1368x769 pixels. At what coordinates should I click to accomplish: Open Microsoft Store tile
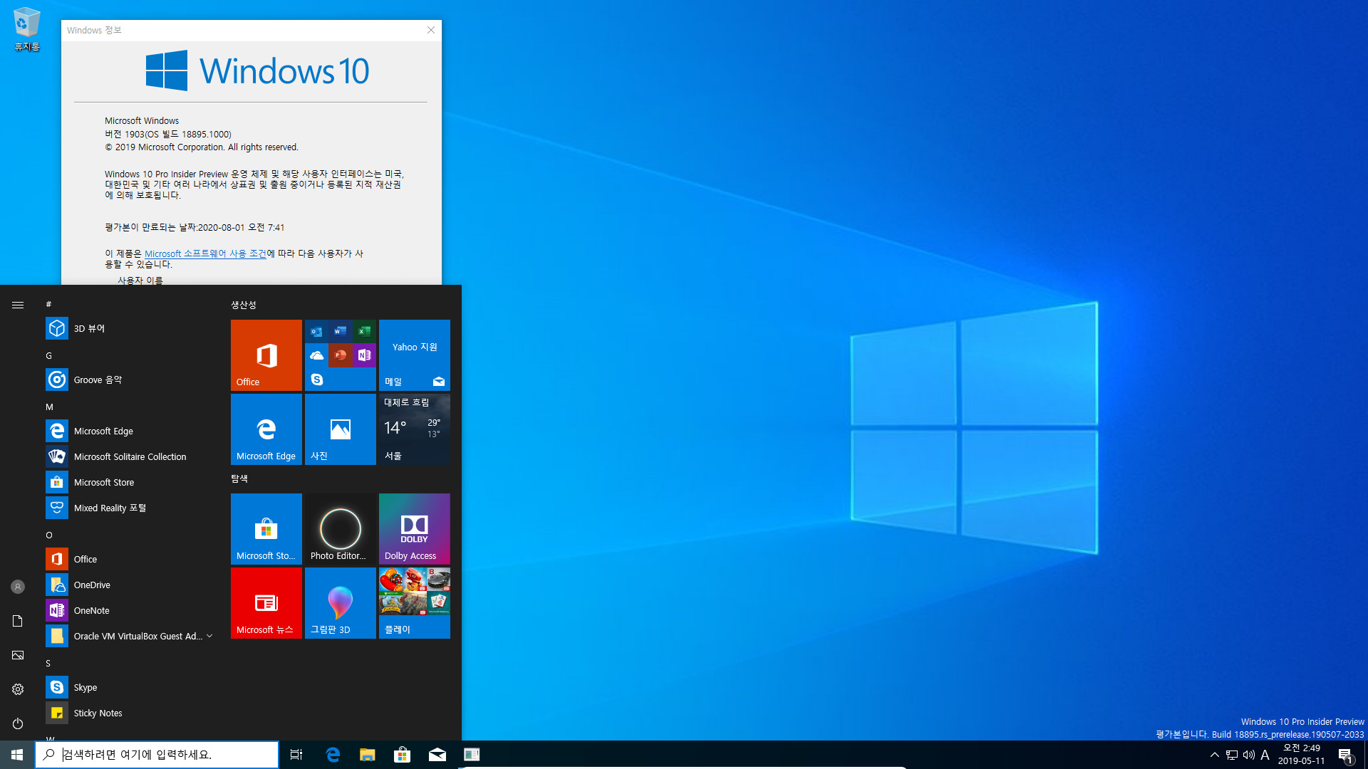pos(266,528)
